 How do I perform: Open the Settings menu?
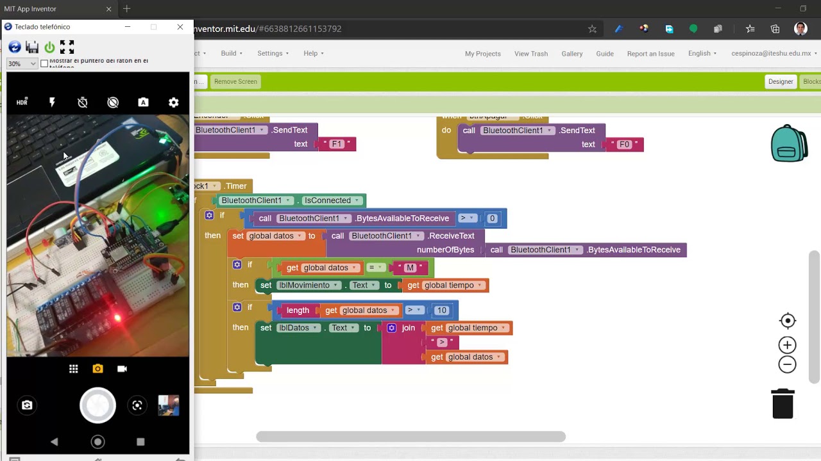pyautogui.click(x=273, y=53)
